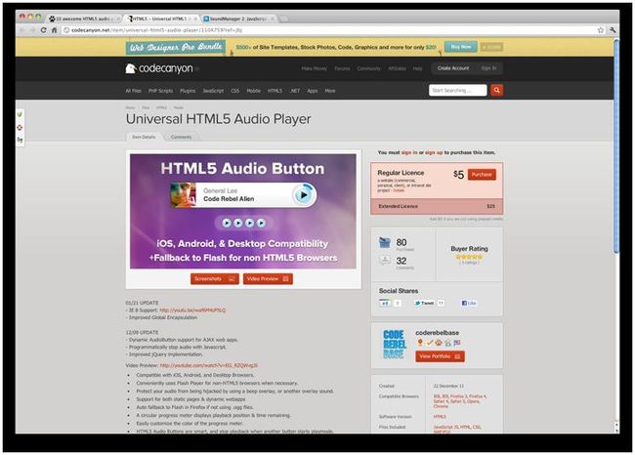The image size is (635, 455).
Task: Click the Universal HTML5 Audio Player title
Action: click(x=218, y=119)
